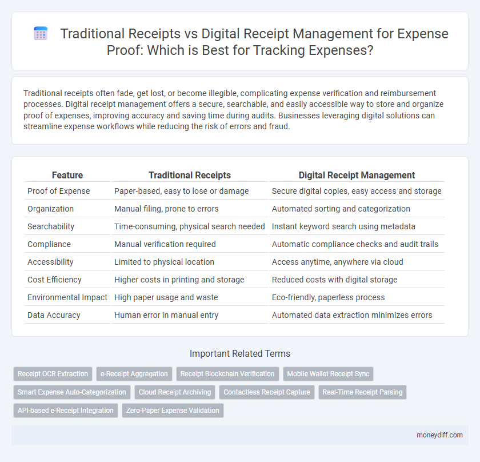480x462 pixels.
Task: Click the Smart Expense Auto-Categorization tag
Action: (72, 392)
